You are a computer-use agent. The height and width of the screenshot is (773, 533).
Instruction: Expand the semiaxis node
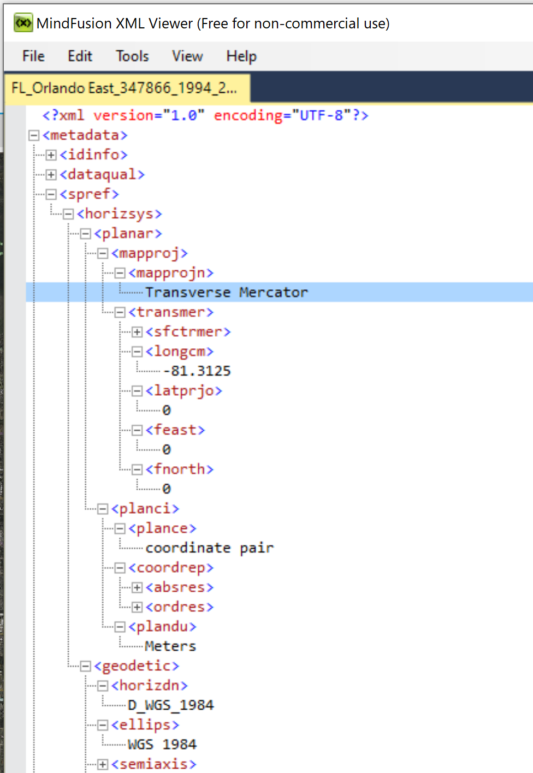102,764
